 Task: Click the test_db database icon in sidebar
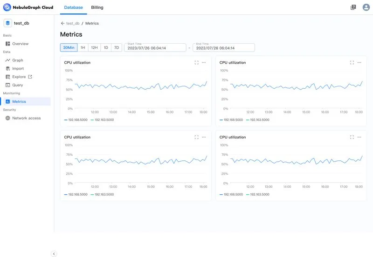(7, 23)
